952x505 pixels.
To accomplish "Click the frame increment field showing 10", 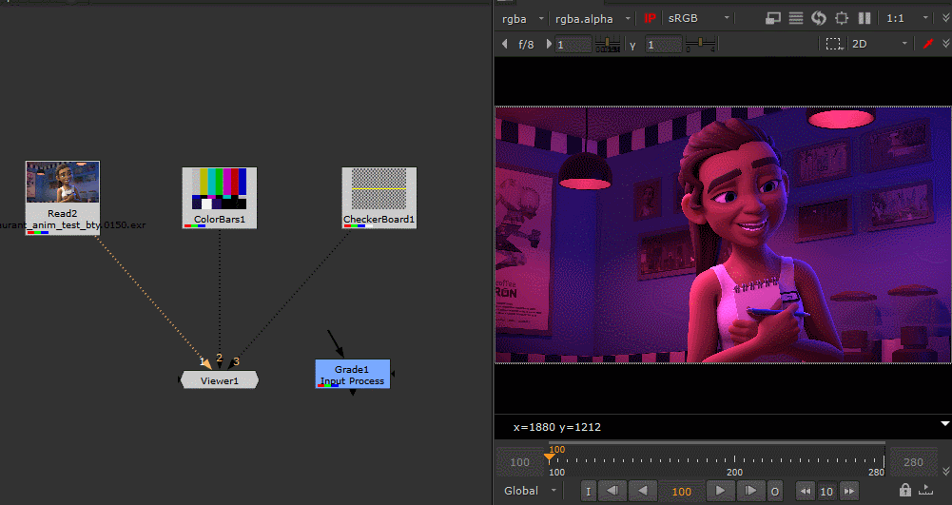I will [826, 492].
